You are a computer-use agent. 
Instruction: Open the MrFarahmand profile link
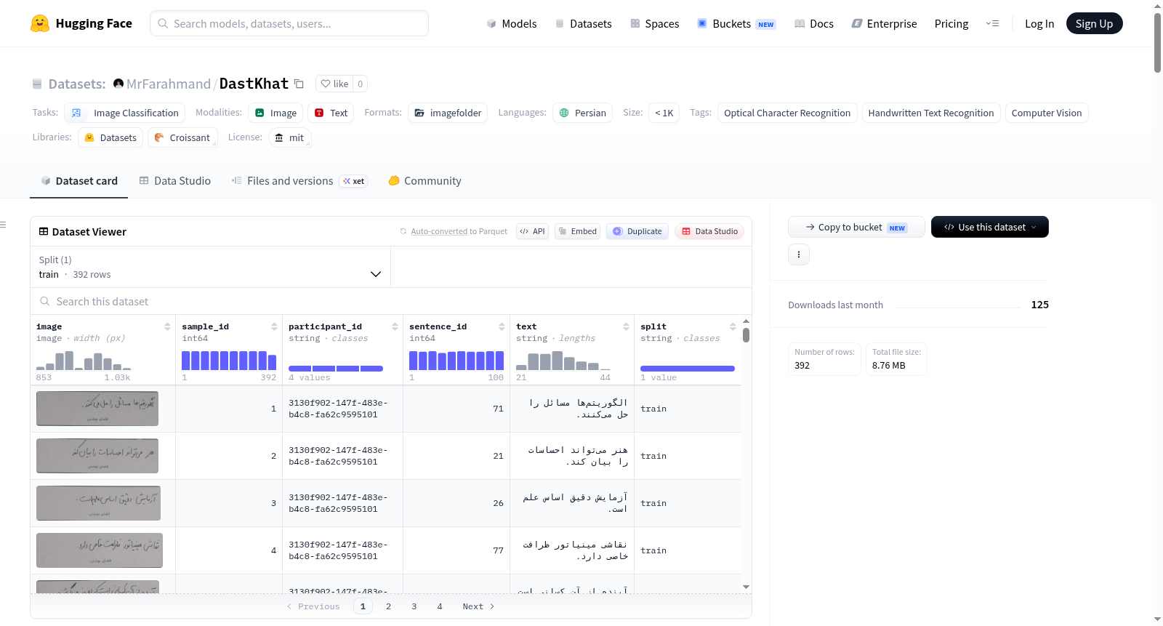(169, 84)
